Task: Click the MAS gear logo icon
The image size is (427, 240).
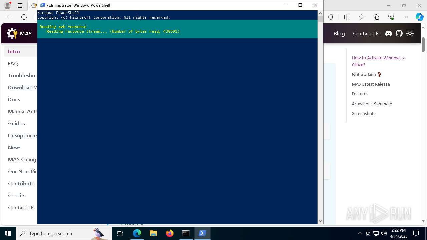Action: [x=12, y=33]
